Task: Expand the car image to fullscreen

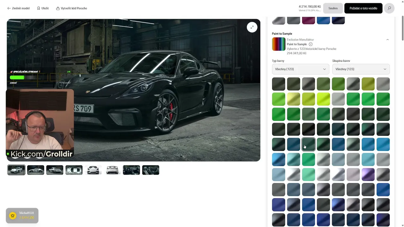Action: 252,27
